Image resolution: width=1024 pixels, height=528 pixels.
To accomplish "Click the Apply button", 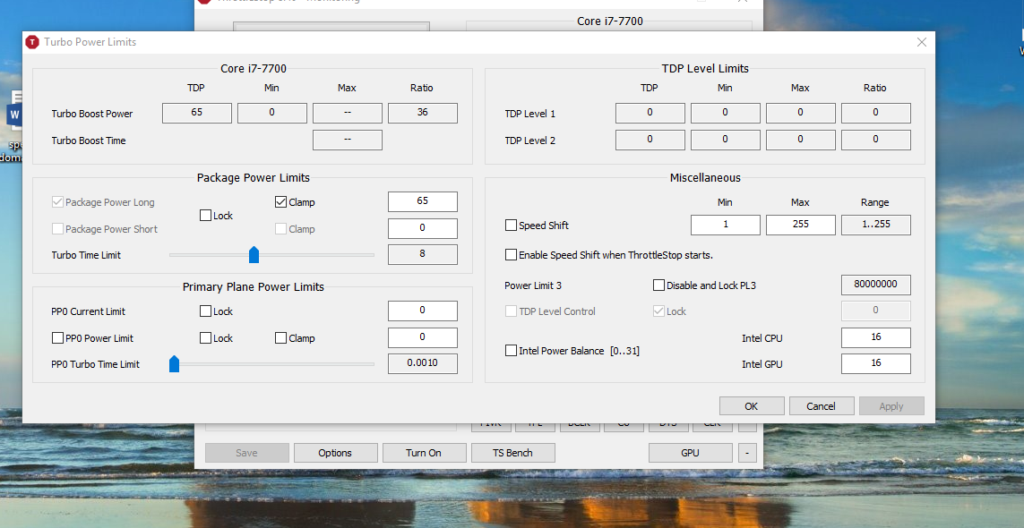I will (891, 406).
